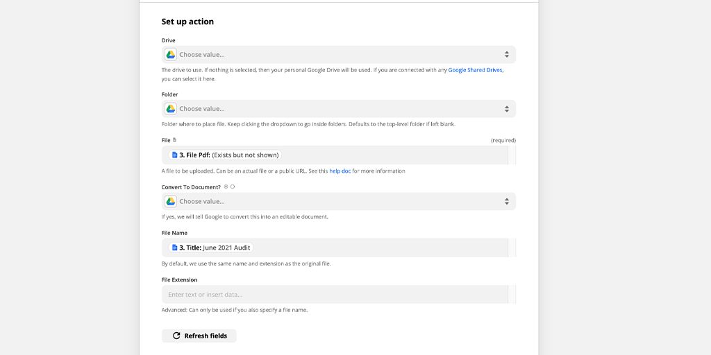711x355 pixels.
Task: Open the Convert To Document dropdown arrows
Action: tap(506, 201)
